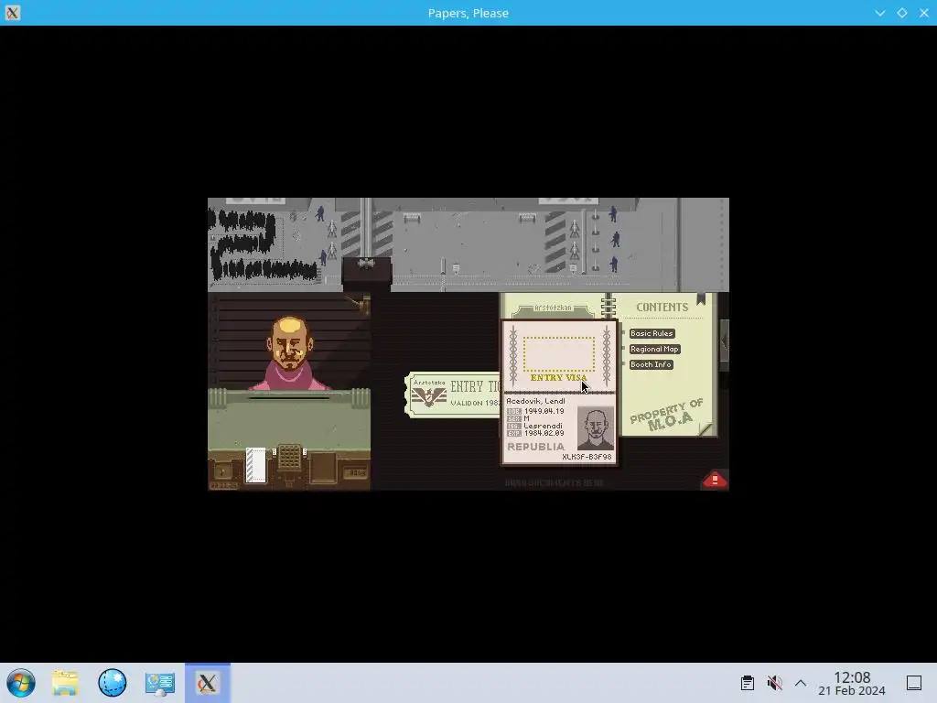Select the Papers, Please taskbar entry
Viewport: 937px width, 703px height.
[208, 683]
